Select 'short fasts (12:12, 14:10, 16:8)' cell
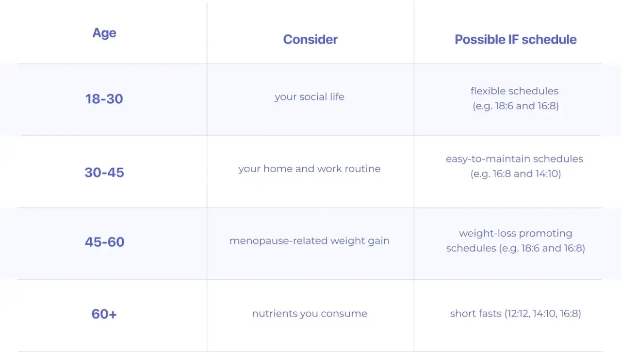The height and width of the screenshot is (352, 621). 516,314
